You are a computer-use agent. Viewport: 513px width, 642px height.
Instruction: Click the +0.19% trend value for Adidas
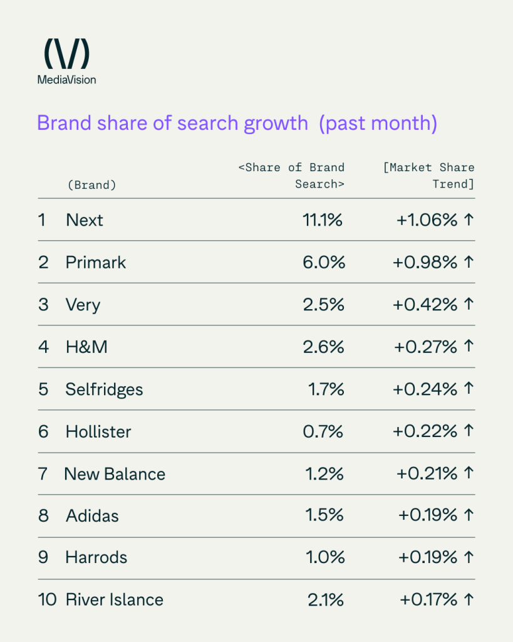[427, 515]
